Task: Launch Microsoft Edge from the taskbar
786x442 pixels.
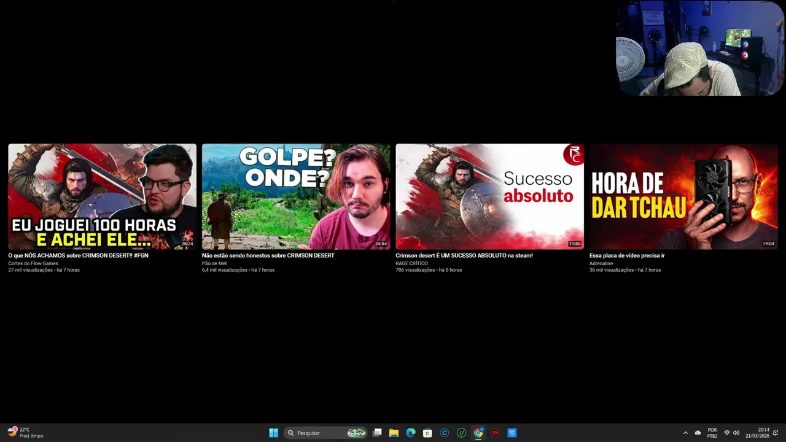Action: pos(411,433)
